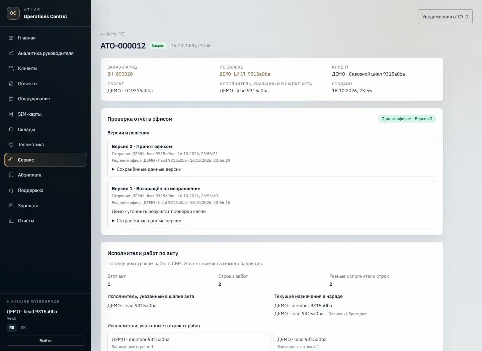
Task: Open the SIM-карты page
Action: 46,114
